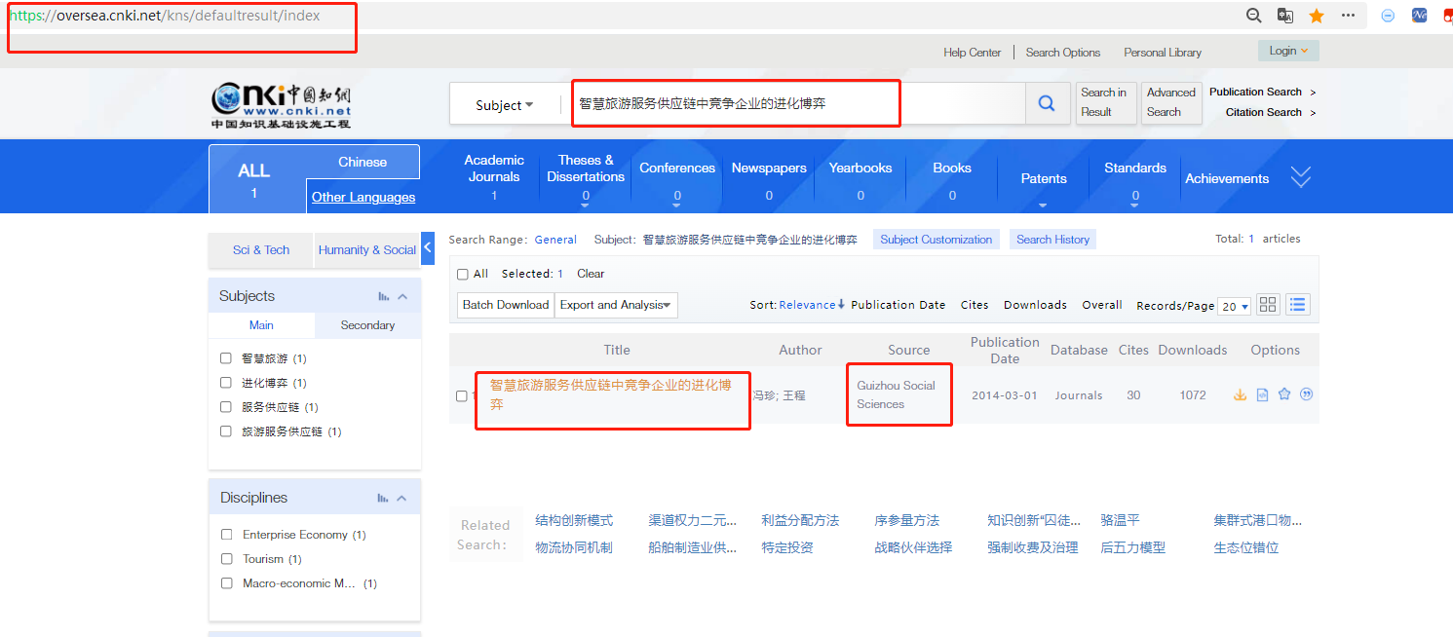Image resolution: width=1453 pixels, height=637 pixels.
Task: Select the Humanity & Social tab
Action: click(x=367, y=250)
